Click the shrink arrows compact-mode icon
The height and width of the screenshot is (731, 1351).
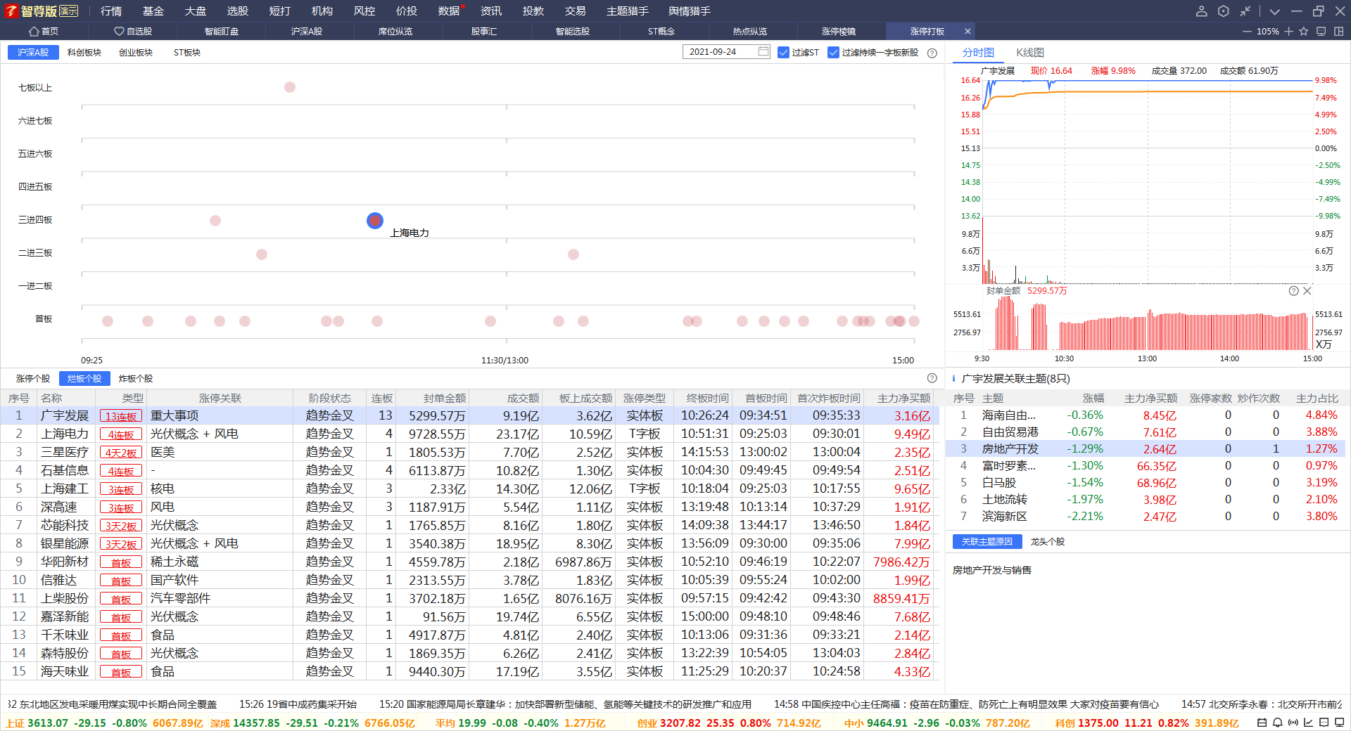pos(1245,11)
